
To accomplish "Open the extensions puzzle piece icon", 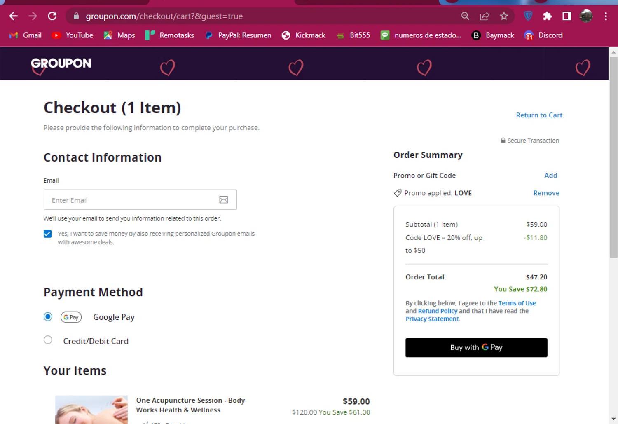I will tap(547, 16).
